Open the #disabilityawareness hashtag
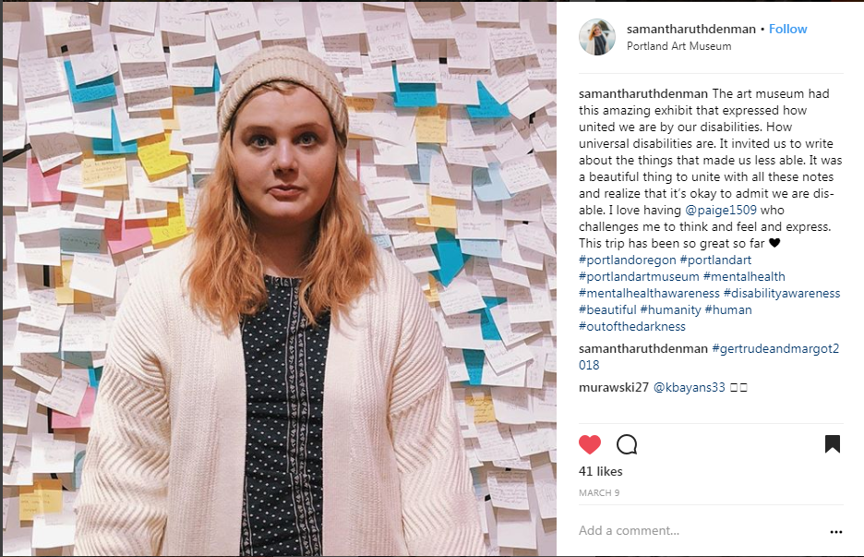Image resolution: width=864 pixels, height=557 pixels. coord(782,293)
